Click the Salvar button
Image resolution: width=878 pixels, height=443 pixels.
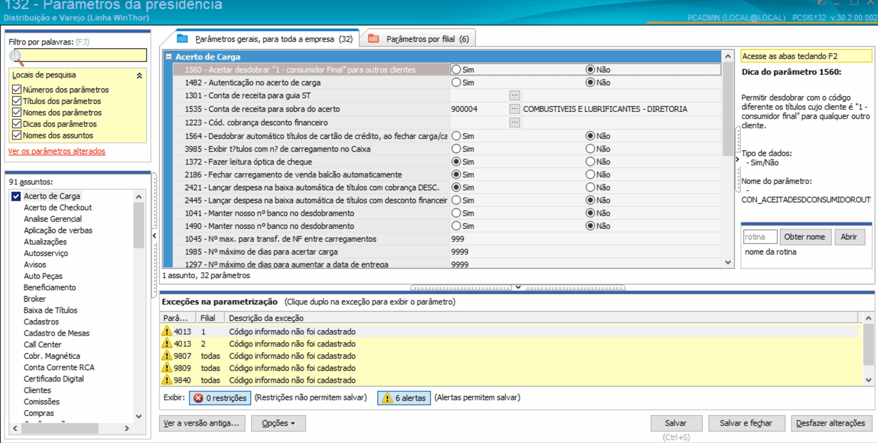coord(676,423)
